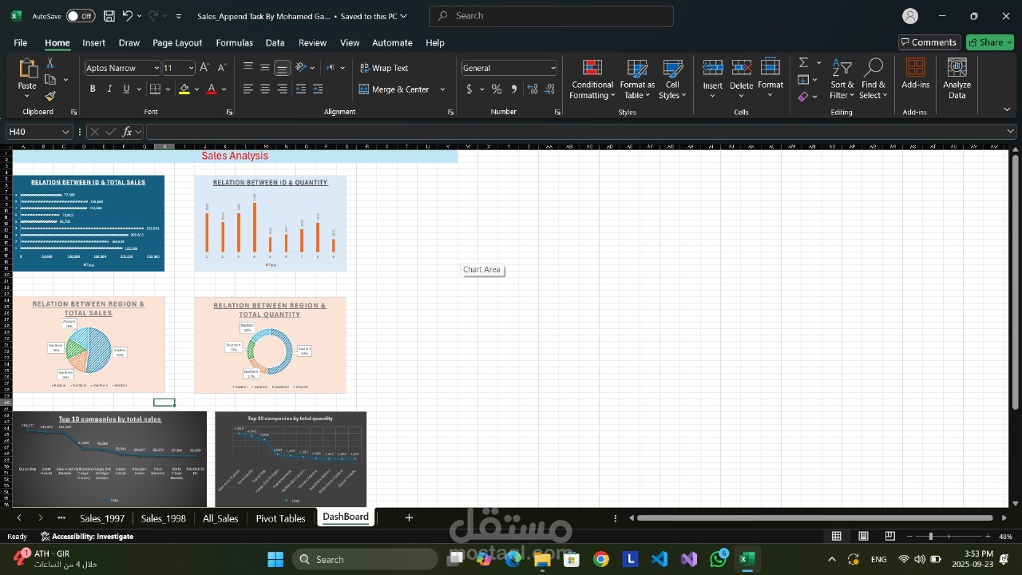This screenshot has height=575, width=1022.
Task: Click the Save icon in title bar
Action: point(109,16)
